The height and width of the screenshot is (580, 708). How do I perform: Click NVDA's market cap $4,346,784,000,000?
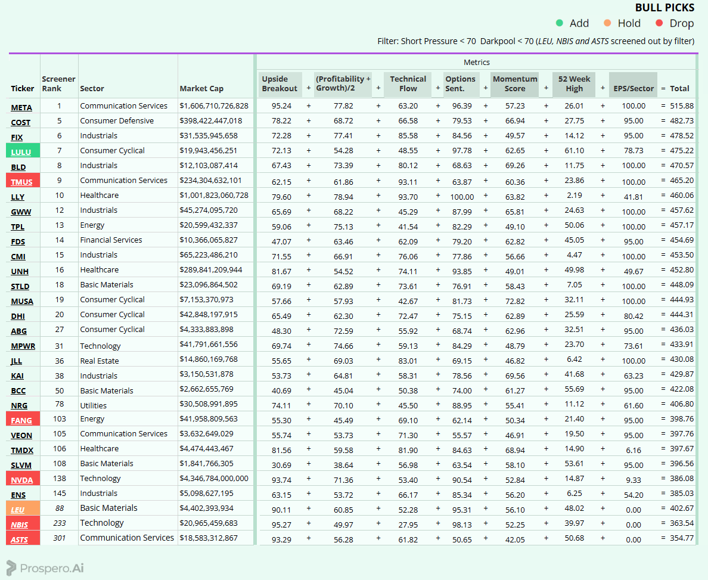[x=214, y=478]
